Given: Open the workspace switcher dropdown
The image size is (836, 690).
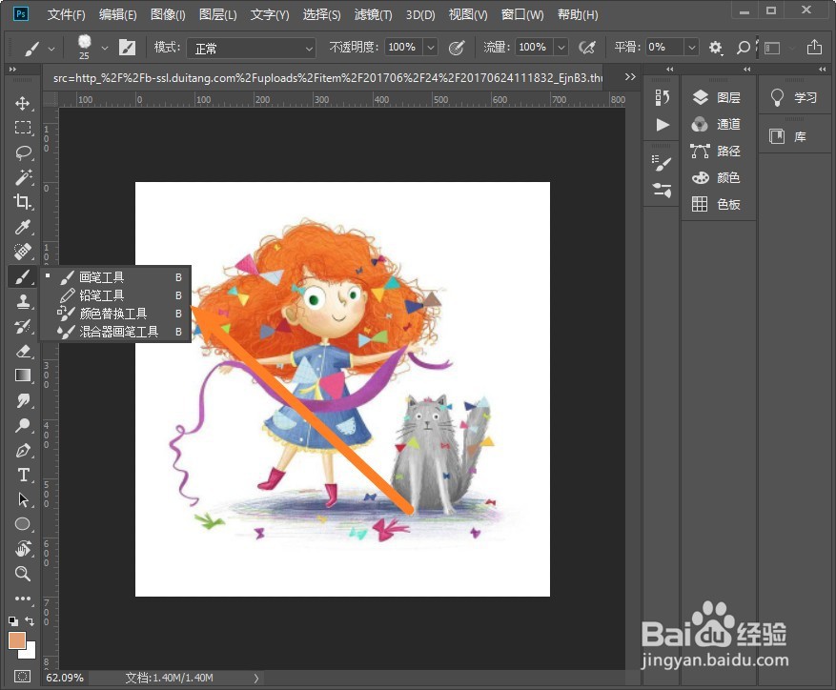Looking at the screenshot, I should (779, 48).
